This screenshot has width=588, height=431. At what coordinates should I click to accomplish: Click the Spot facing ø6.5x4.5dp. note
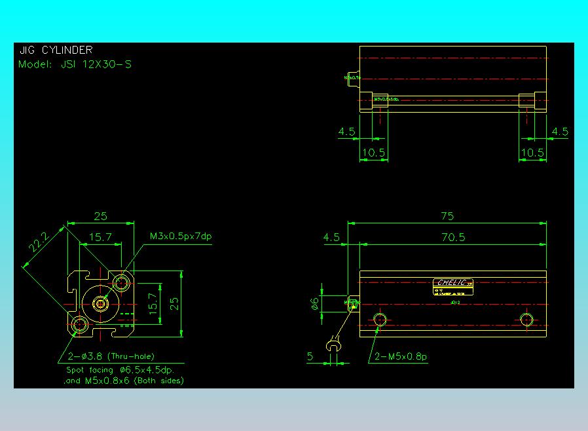coord(120,370)
